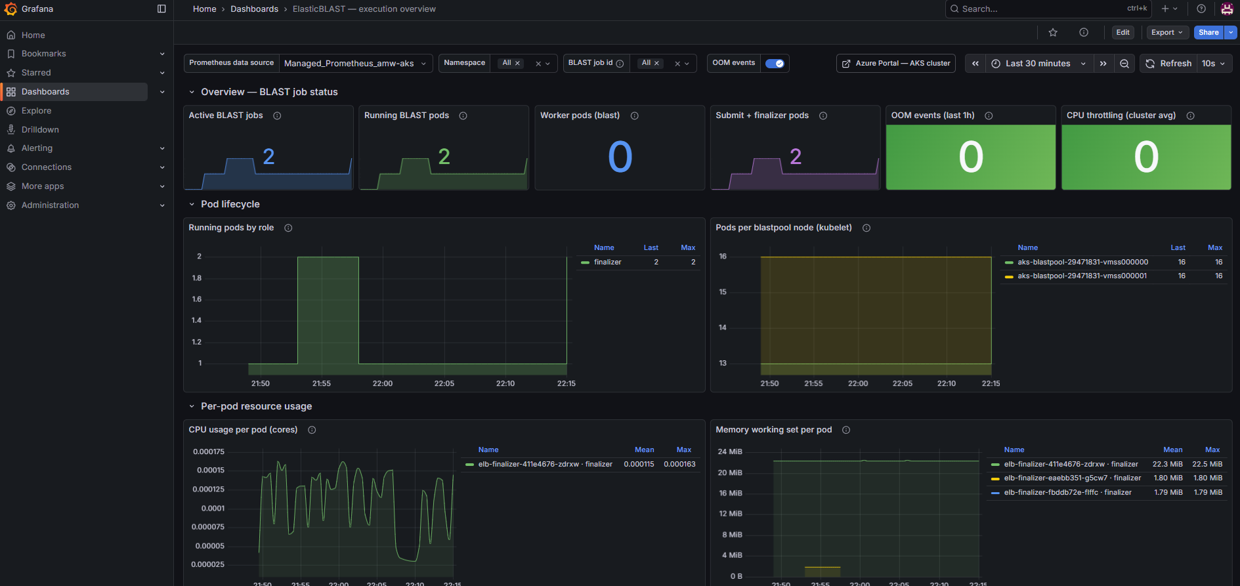Expand the Namespace dropdown chevron
This screenshot has width=1240, height=586.
pos(548,64)
